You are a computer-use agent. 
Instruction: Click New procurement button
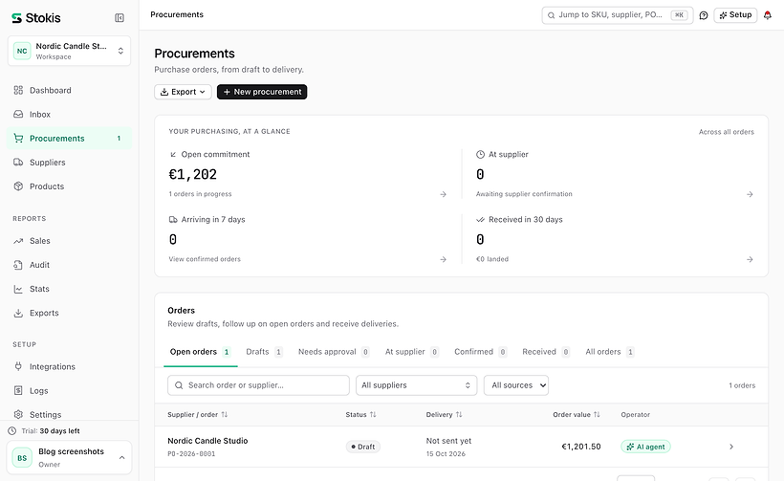262,92
